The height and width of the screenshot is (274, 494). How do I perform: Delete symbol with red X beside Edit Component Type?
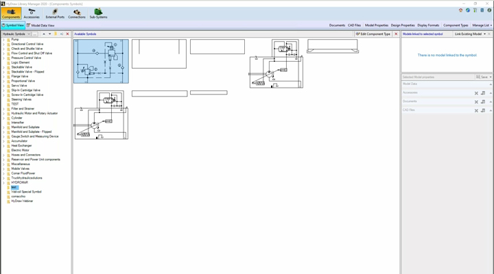tap(396, 34)
